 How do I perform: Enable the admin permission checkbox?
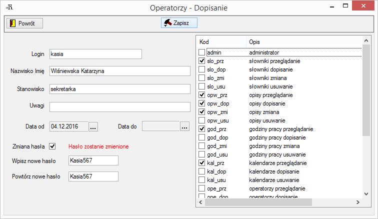pos(202,52)
